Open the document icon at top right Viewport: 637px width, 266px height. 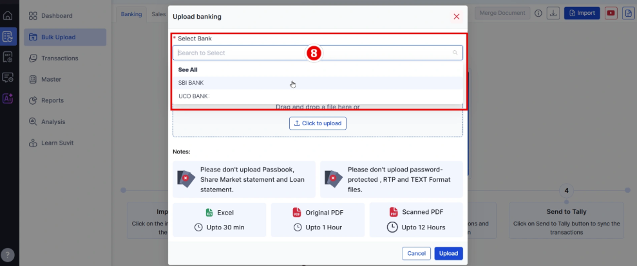627,13
